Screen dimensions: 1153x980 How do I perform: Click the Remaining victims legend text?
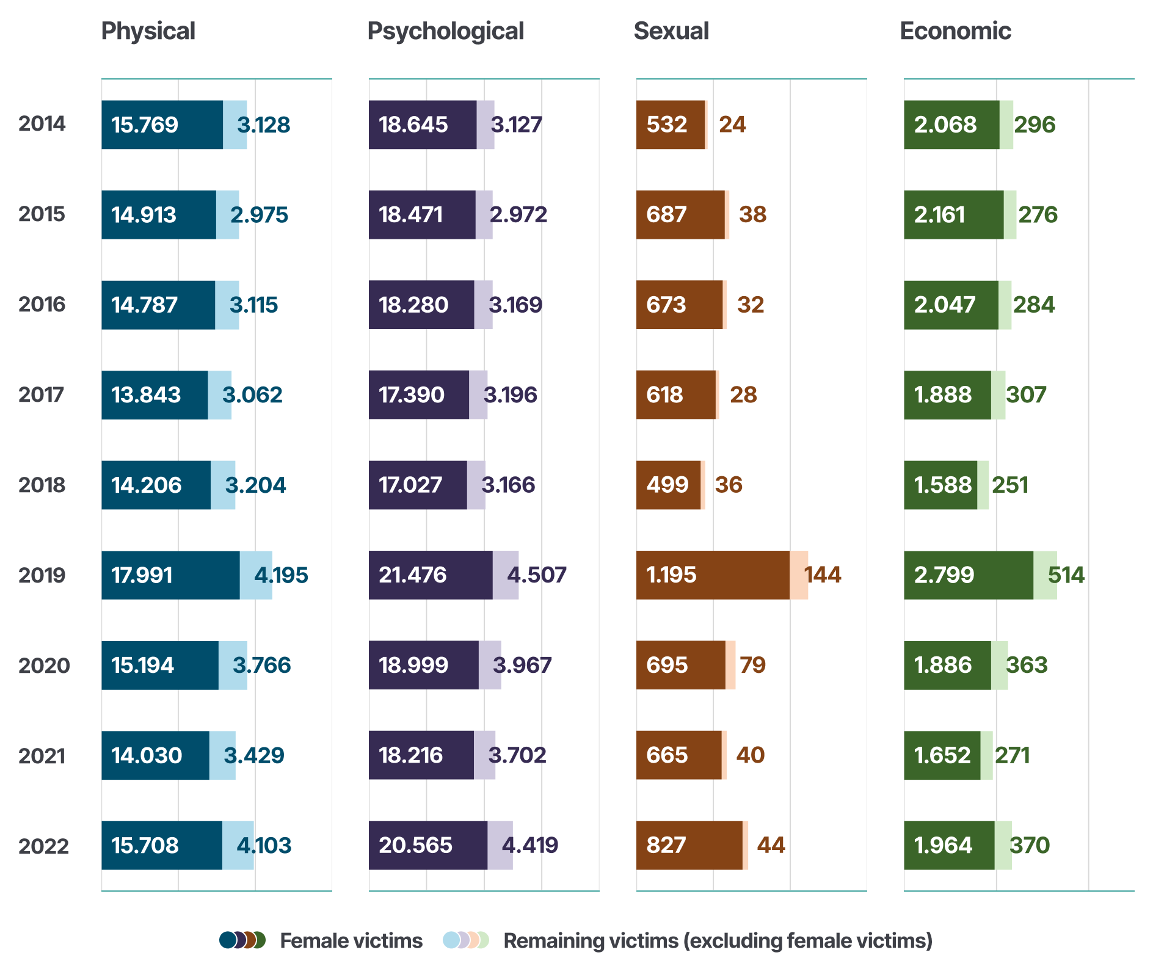[x=718, y=941]
